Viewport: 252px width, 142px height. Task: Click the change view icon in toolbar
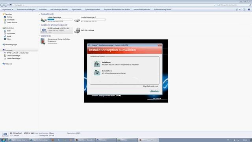[237, 9]
